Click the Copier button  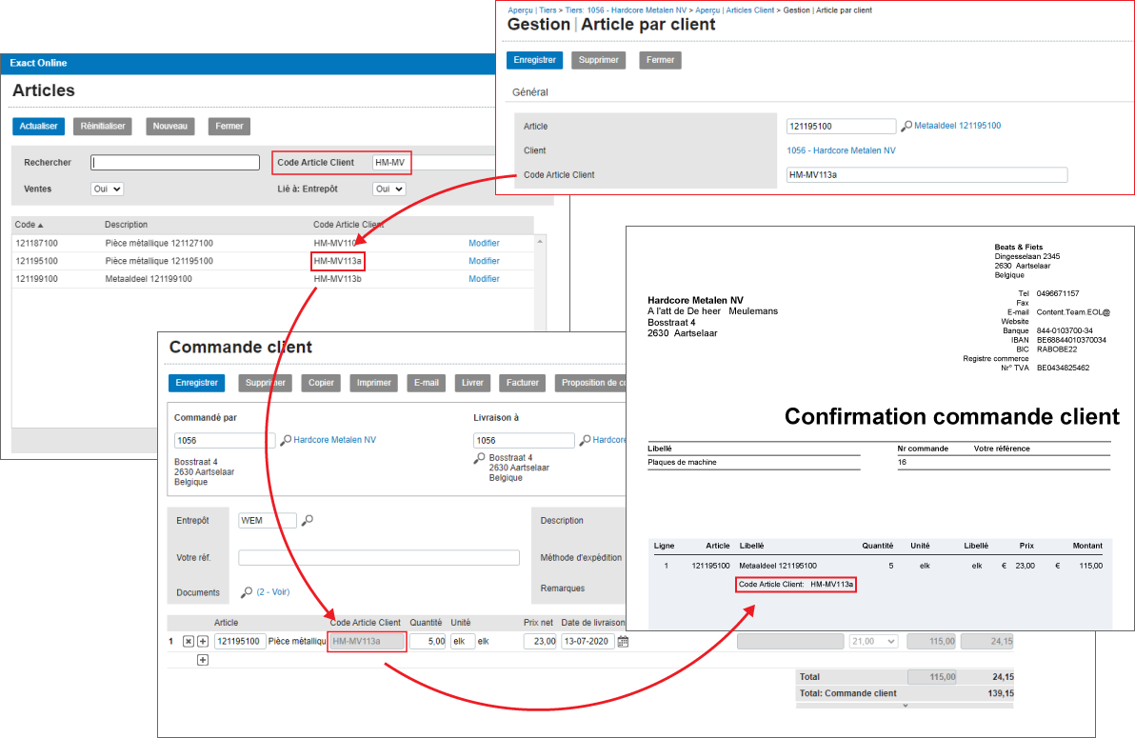click(322, 383)
